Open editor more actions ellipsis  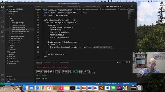[134, 6]
